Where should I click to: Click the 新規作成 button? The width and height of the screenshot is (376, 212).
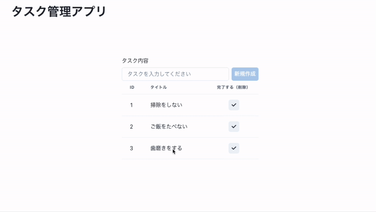coord(245,74)
